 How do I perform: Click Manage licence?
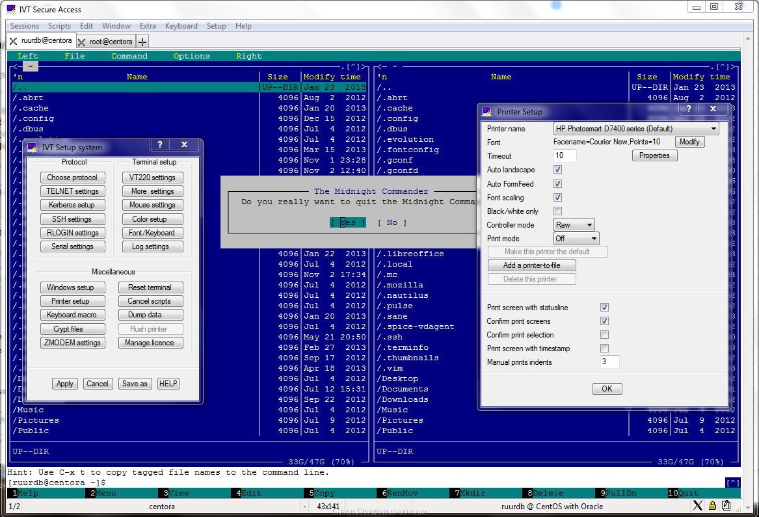pyautogui.click(x=150, y=343)
